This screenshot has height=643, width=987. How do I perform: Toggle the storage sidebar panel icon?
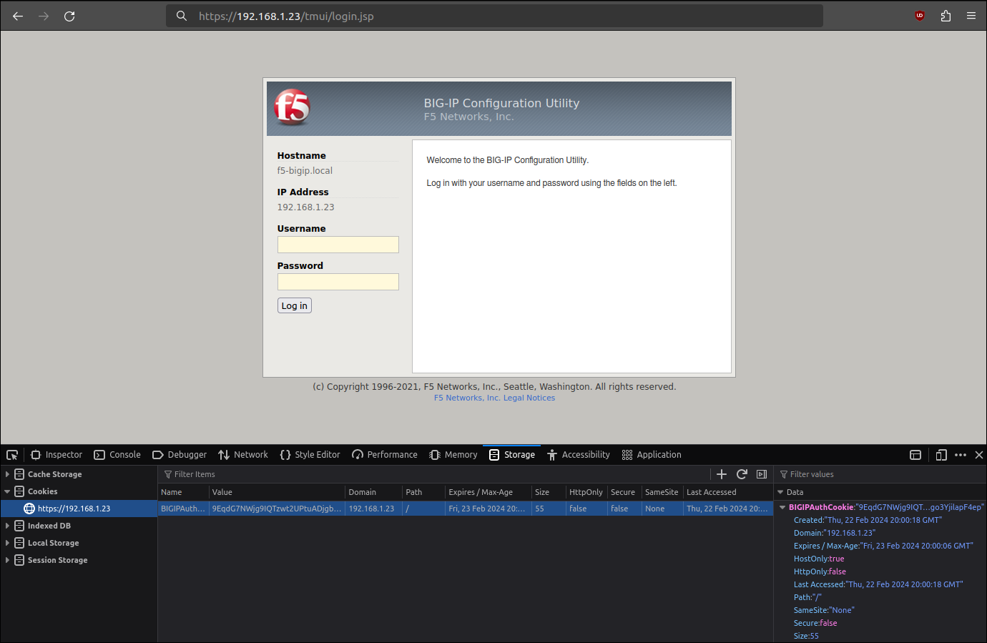click(x=762, y=474)
